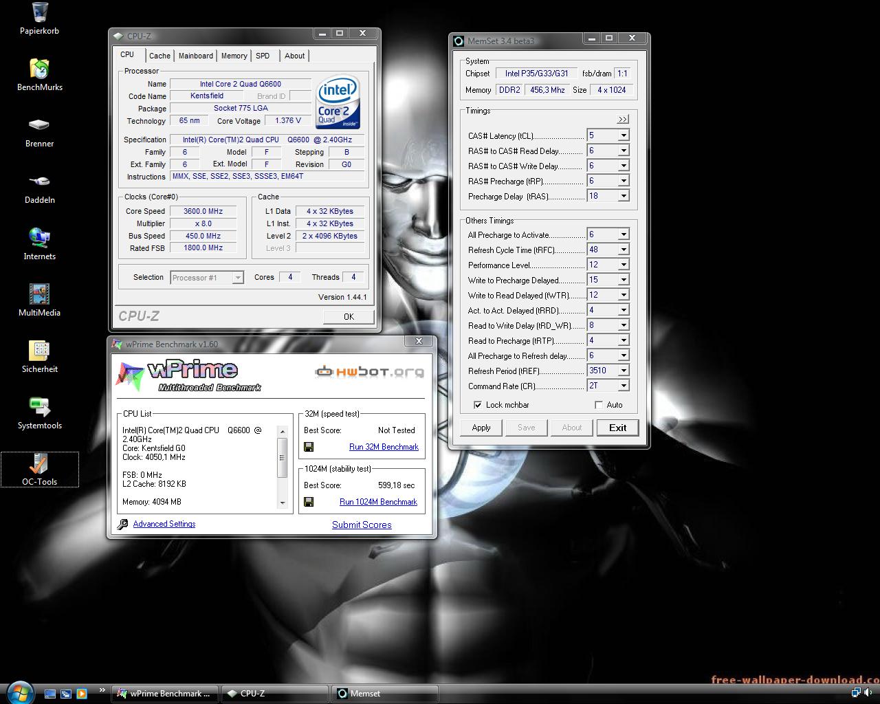Viewport: 880px width, 704px height.
Task: Click the Apply button in MemSet
Action: point(481,428)
